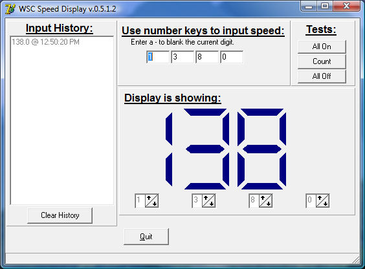Click the large seven-segment digit 3 display
Screen dimensions: 365x269
[206, 149]
